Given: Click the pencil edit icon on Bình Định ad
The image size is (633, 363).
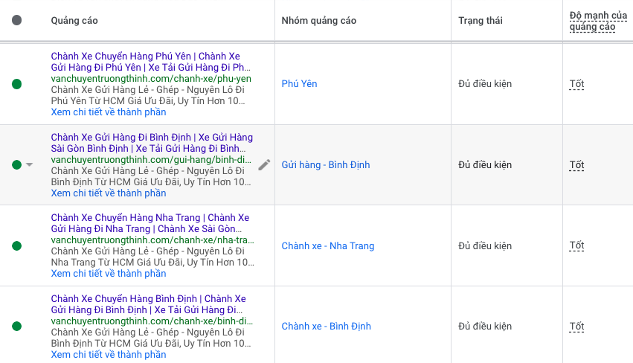Looking at the screenshot, I should tap(264, 165).
